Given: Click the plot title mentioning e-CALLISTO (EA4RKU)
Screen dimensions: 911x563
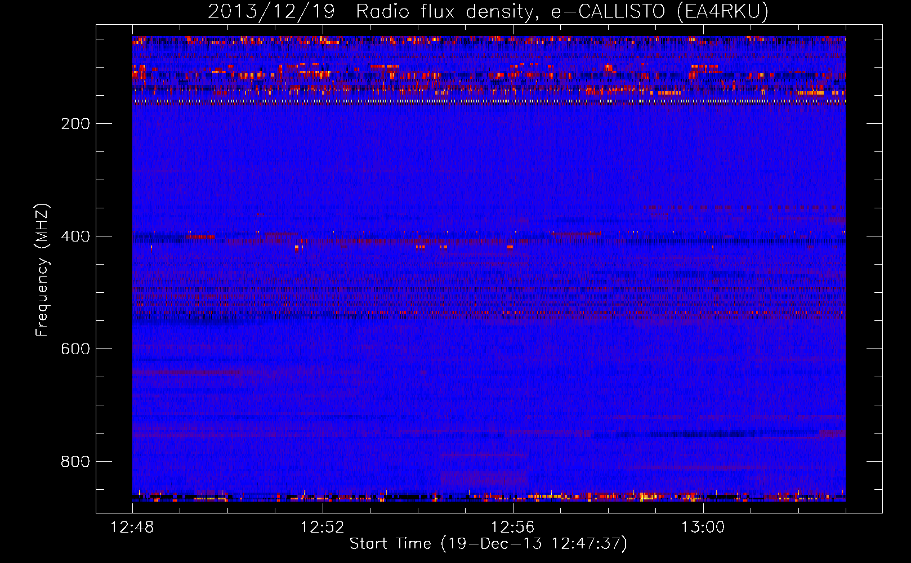Looking at the screenshot, I should point(488,12).
